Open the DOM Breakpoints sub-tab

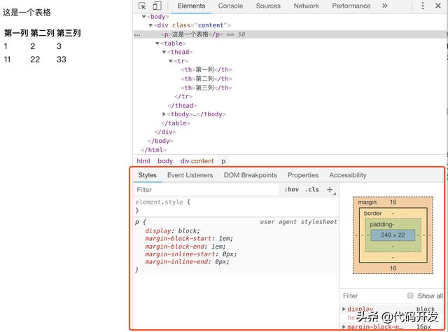point(251,175)
